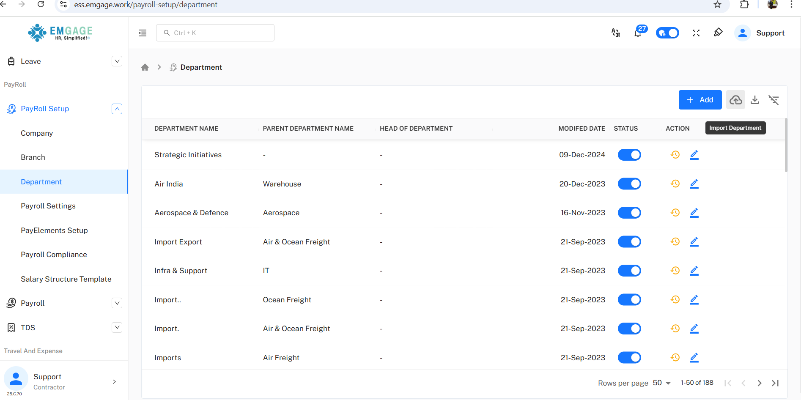This screenshot has height=400, width=801.
Task: Click the fullscreen expand icon
Action: coord(696,33)
